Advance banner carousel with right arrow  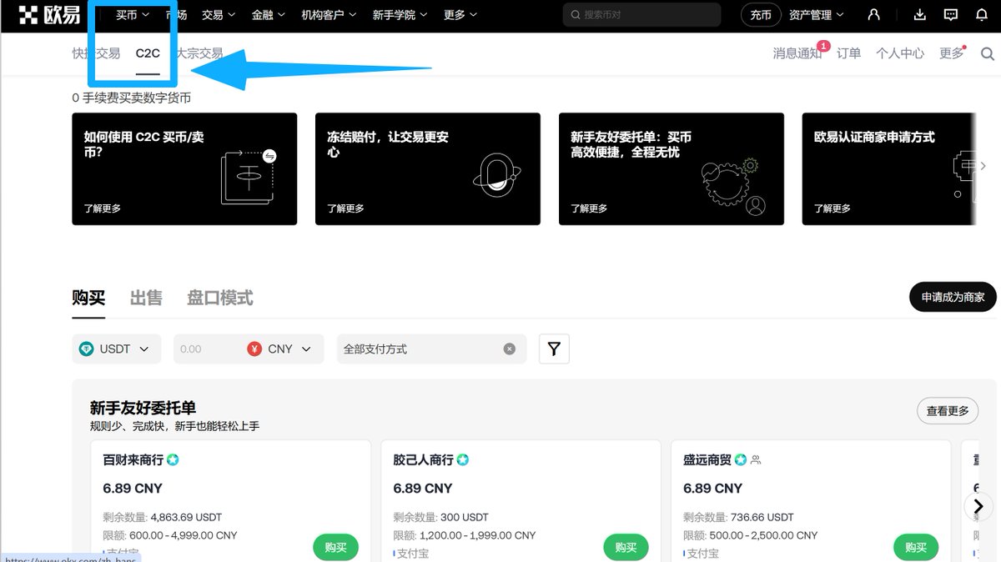click(983, 167)
